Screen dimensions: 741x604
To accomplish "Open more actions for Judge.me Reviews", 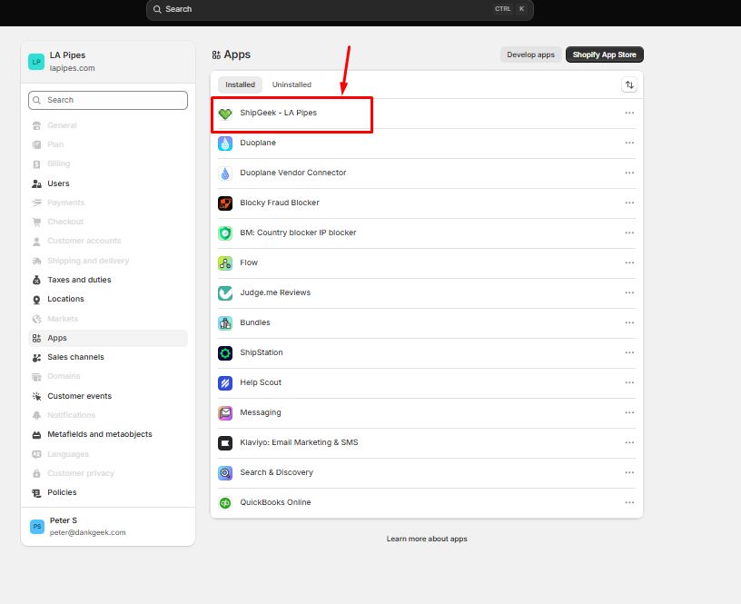I will pos(629,292).
